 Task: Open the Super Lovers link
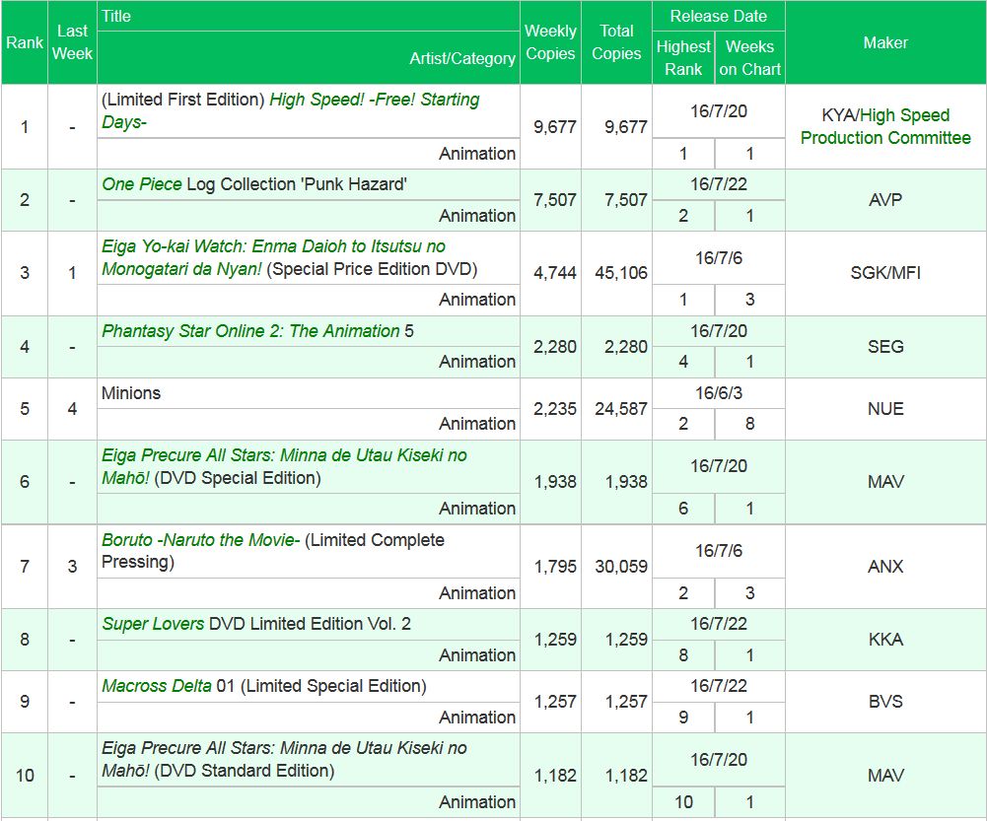tap(153, 624)
